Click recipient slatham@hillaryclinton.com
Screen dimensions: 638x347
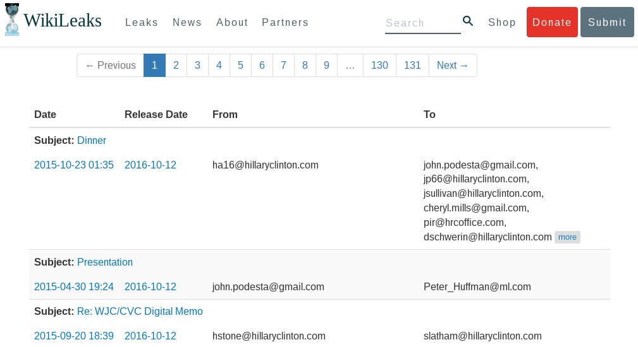[482, 336]
